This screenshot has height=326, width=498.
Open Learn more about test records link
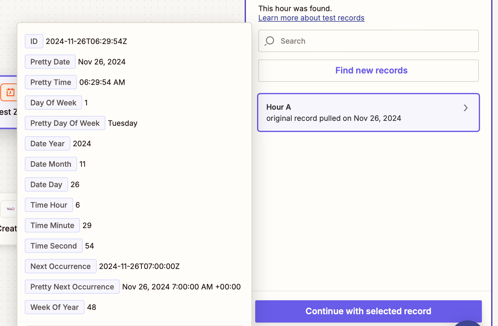click(311, 18)
